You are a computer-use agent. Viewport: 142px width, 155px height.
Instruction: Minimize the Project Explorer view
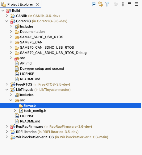coord(130,3)
